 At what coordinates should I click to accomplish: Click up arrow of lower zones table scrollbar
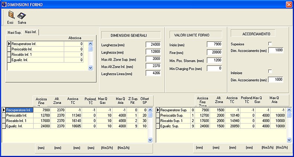pos(150,110)
